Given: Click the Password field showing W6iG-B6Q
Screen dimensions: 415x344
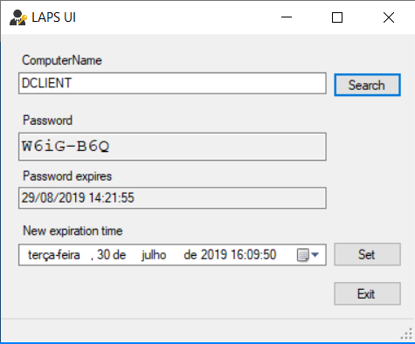Looking at the screenshot, I should coord(172,147).
